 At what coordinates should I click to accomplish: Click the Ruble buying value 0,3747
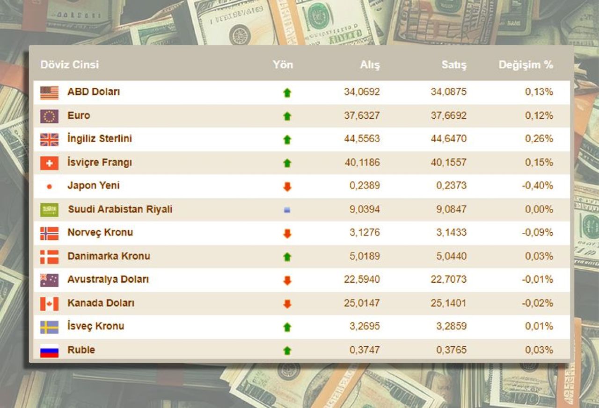click(365, 350)
